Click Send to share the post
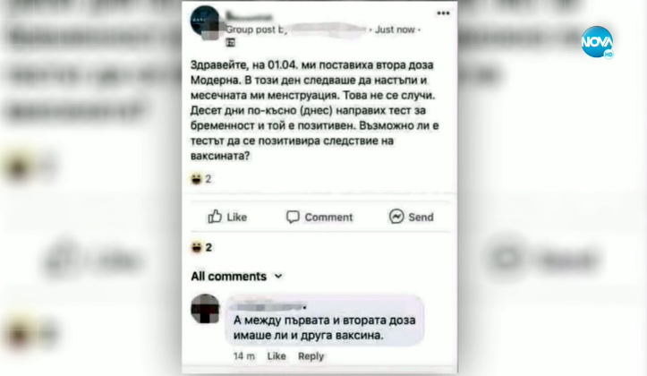647x376 pixels. (x=421, y=218)
